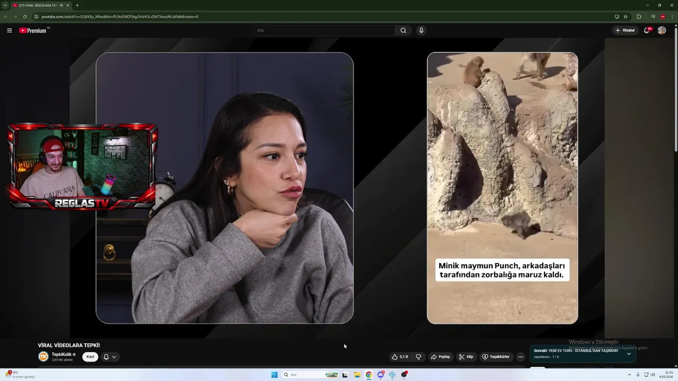Open clock and date in taskbar
Screen dimensions: 678x381
[666, 375]
